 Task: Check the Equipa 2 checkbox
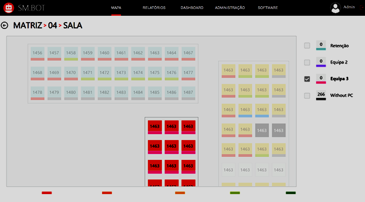pos(307,63)
